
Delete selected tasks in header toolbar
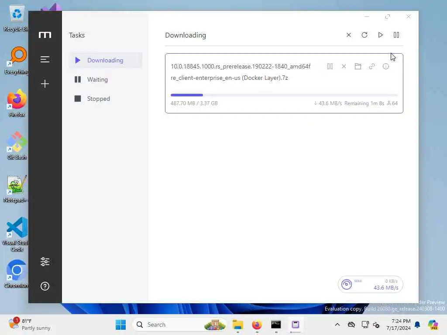coord(349,35)
